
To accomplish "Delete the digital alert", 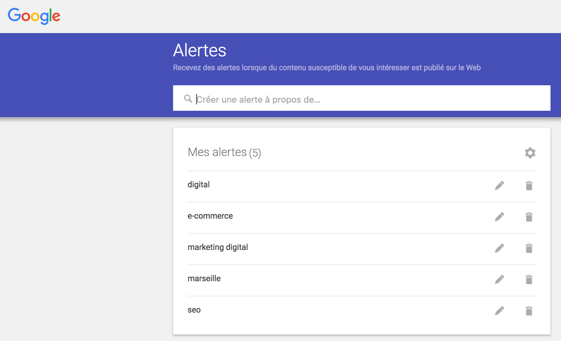I will click(529, 186).
